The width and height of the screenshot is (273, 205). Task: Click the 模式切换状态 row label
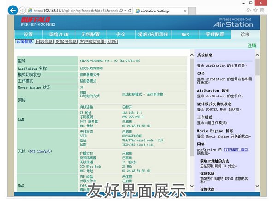point(29,75)
